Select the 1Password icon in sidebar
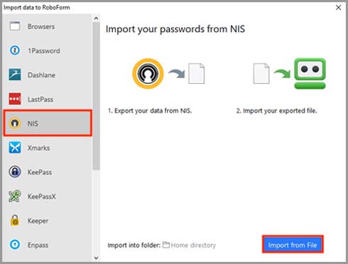348x264 pixels. click(15, 50)
